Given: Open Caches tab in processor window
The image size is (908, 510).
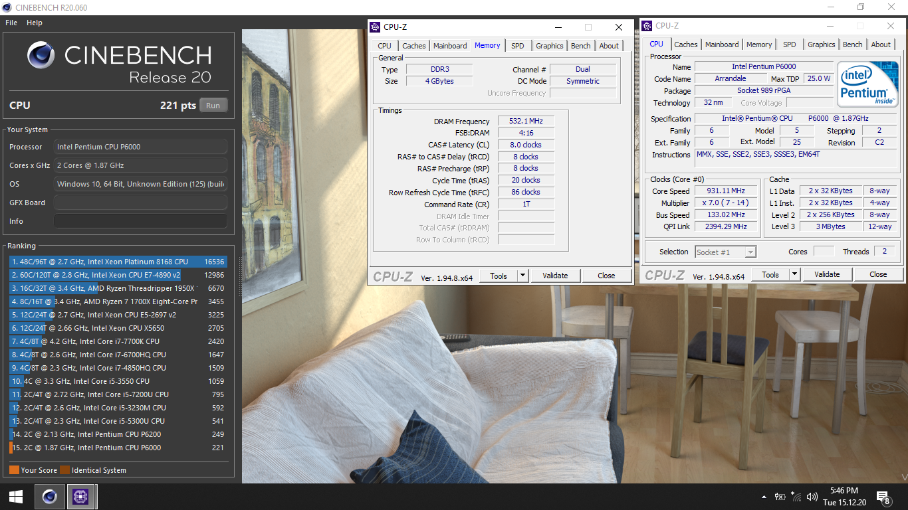Looking at the screenshot, I should pos(686,44).
